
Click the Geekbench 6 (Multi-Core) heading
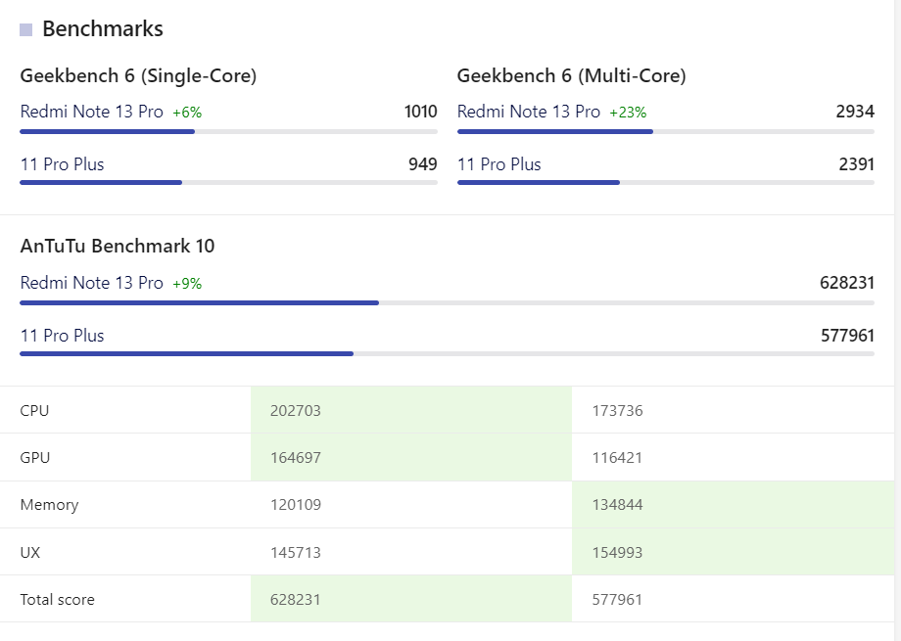(x=571, y=75)
